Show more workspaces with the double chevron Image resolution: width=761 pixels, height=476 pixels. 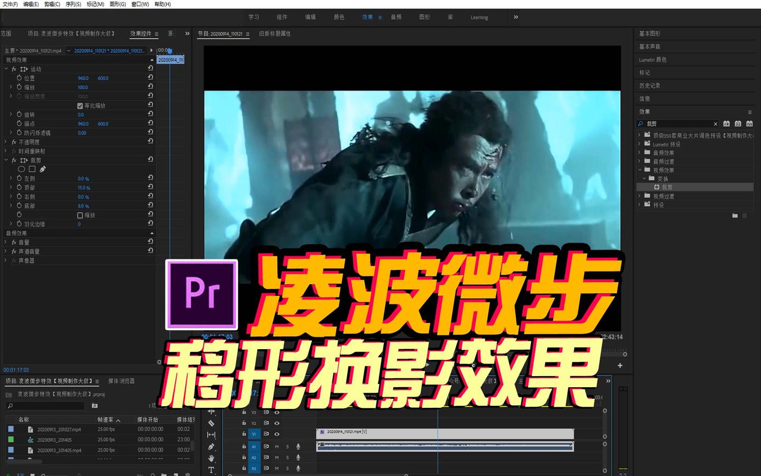click(x=516, y=17)
